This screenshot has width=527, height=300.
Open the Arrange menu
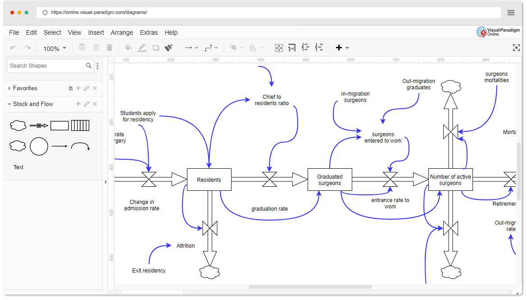122,32
